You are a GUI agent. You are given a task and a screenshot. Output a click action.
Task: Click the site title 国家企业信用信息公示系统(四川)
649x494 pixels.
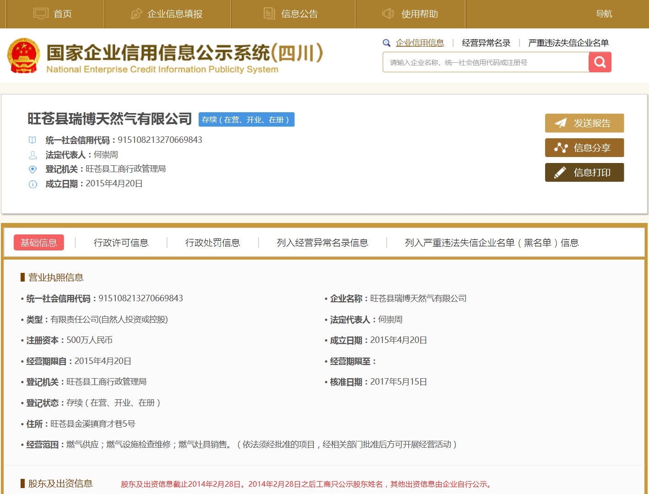pyautogui.click(x=185, y=53)
